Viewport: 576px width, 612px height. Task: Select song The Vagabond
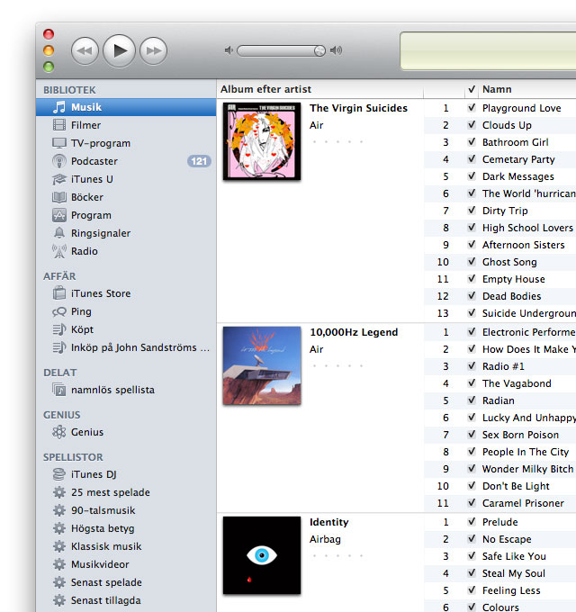point(517,383)
